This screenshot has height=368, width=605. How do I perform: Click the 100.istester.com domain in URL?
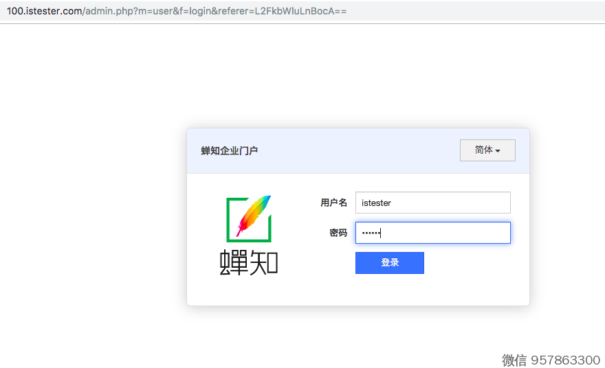tap(44, 11)
